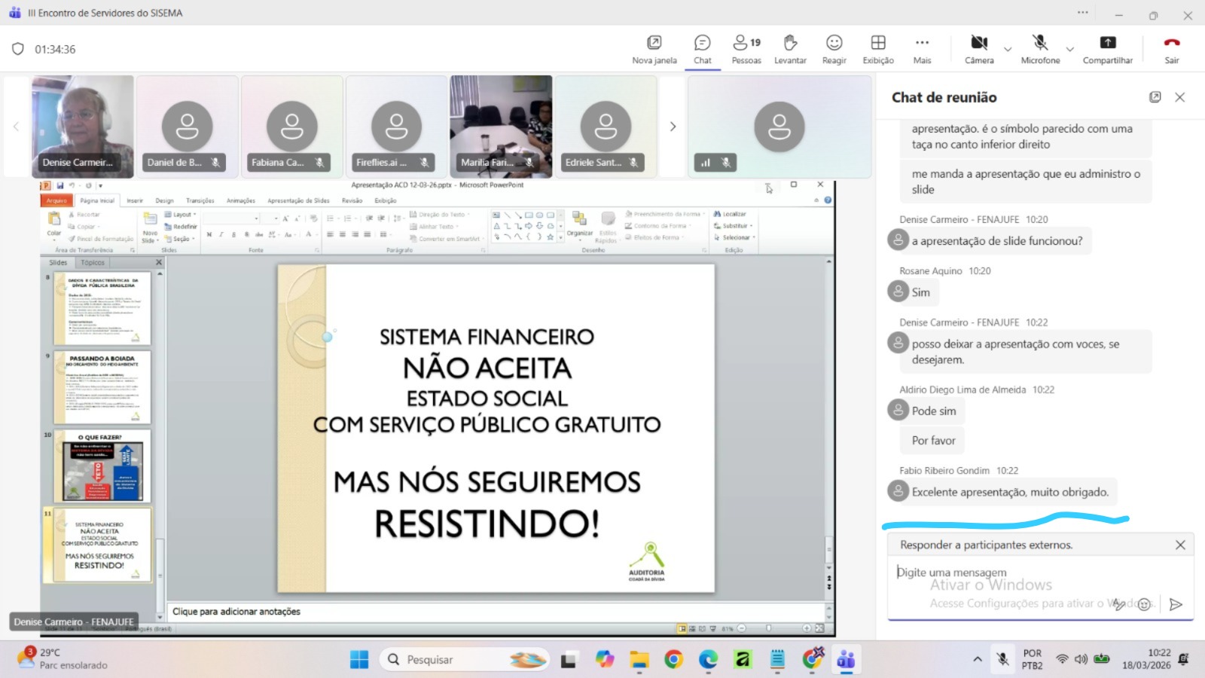Dismiss the Responder a participantes externos banner
This screenshot has height=678, width=1205.
pyautogui.click(x=1180, y=545)
